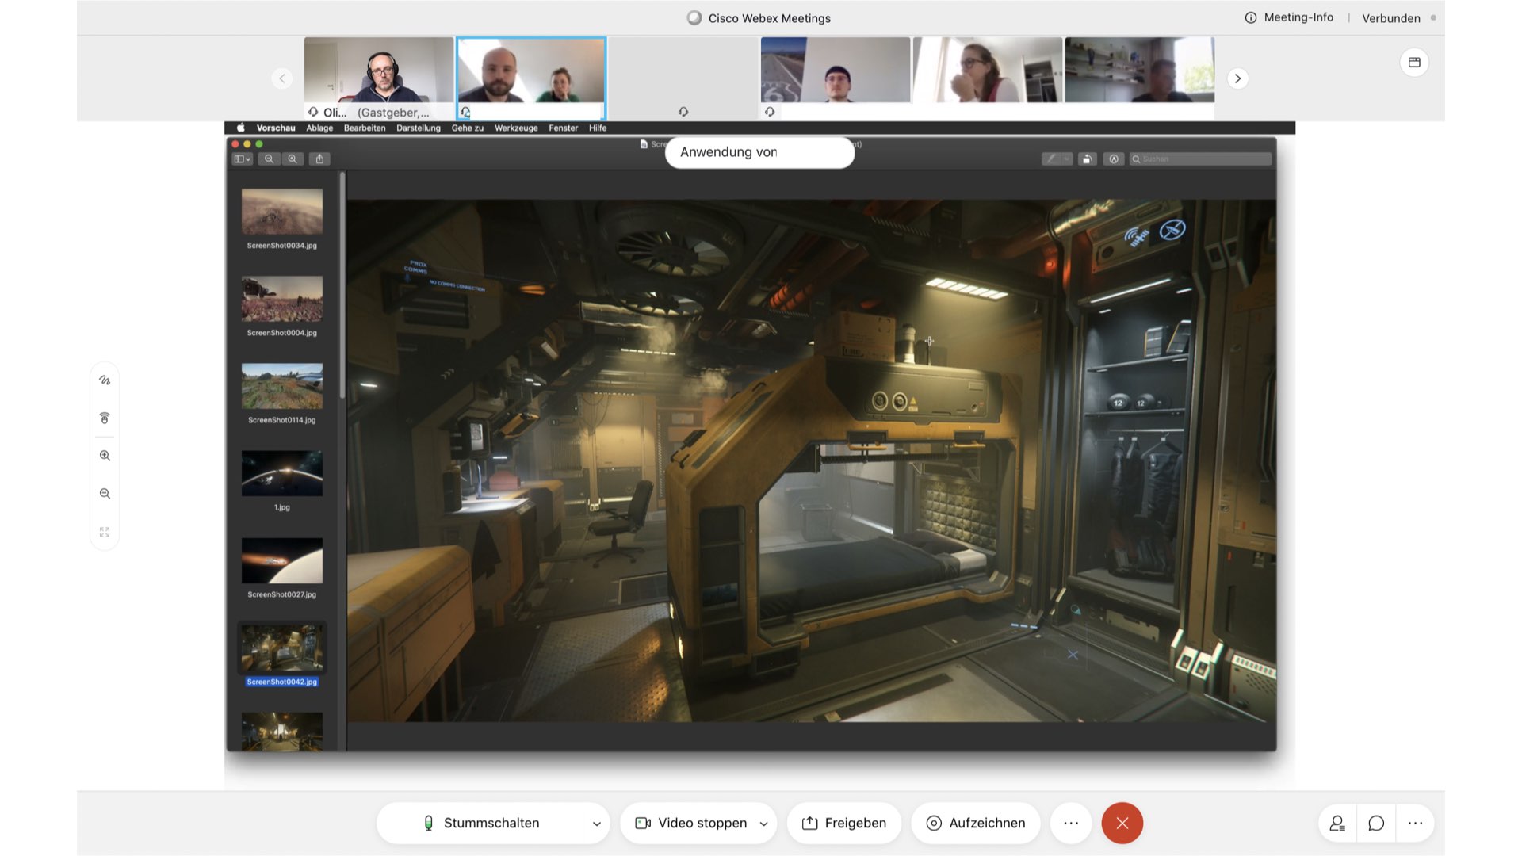
Task: Select 1.jpg thumbnail
Action: pos(282,473)
